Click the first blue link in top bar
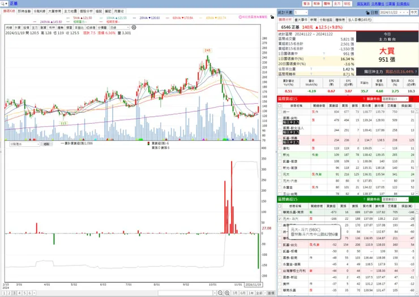419x297 pixels. (363, 4)
